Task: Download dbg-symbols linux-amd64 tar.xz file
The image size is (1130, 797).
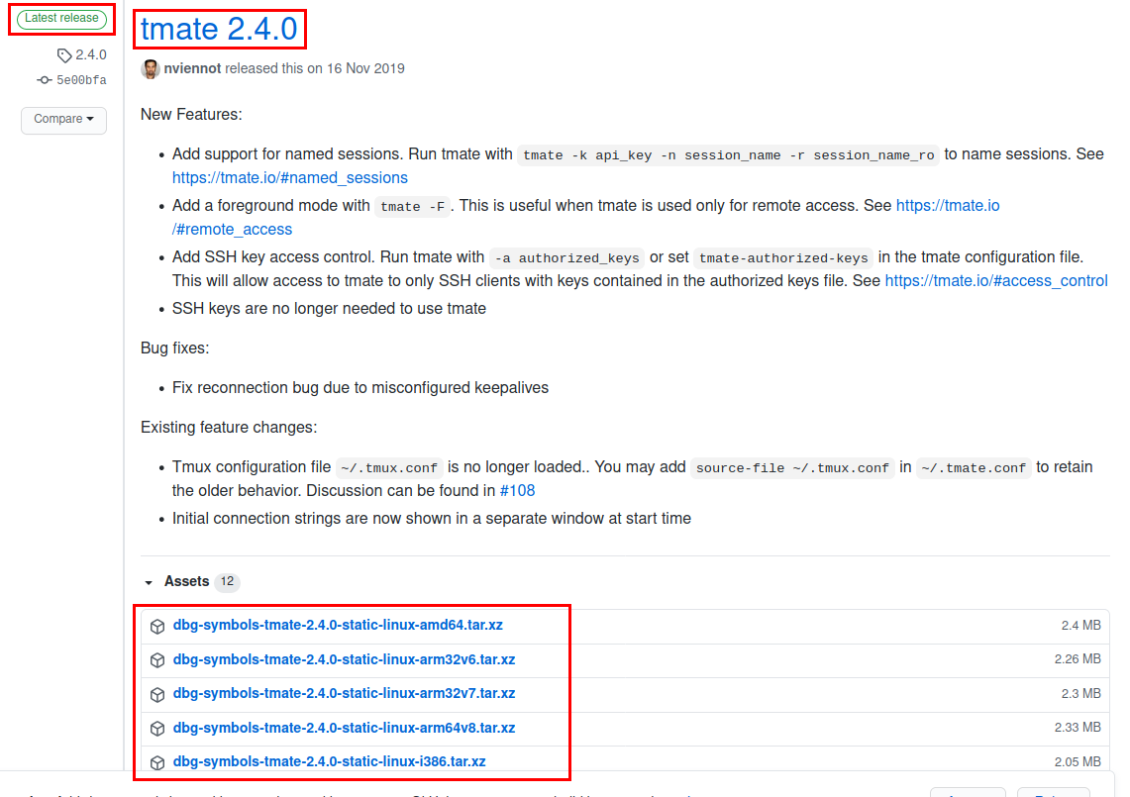Action: (338, 626)
